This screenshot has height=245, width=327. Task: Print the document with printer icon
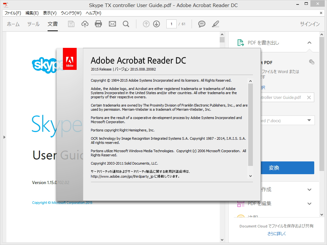click(98, 24)
